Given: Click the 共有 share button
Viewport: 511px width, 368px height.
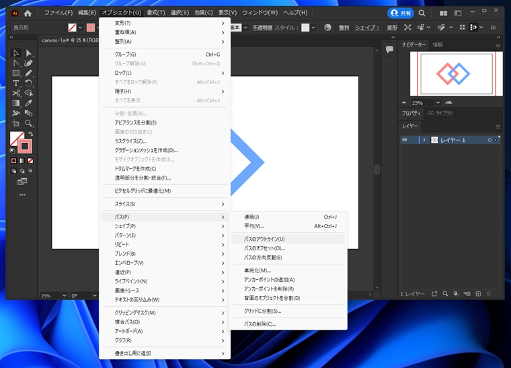Looking at the screenshot, I should pyautogui.click(x=401, y=13).
